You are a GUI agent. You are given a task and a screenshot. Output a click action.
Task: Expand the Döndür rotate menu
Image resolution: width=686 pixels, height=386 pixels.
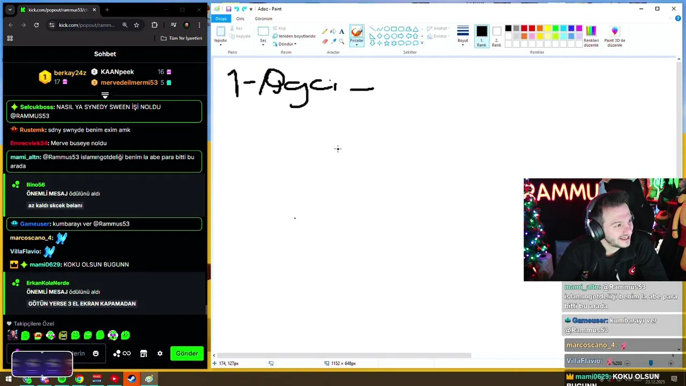287,44
